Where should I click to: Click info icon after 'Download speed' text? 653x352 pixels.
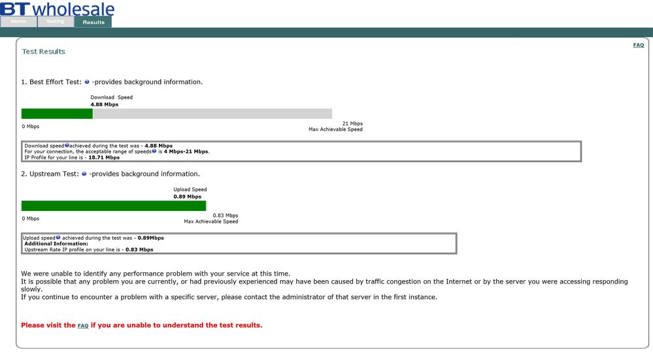67,145
